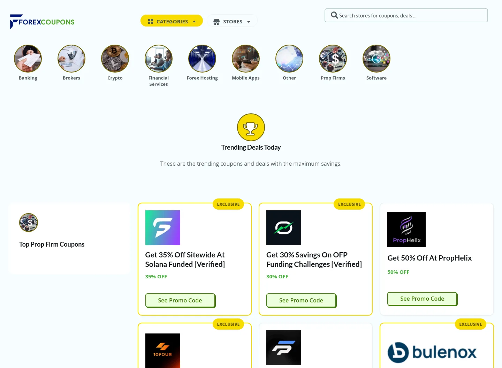Viewport: 502px width, 368px height.
Task: Select the Crypto category icon
Action: (x=115, y=59)
